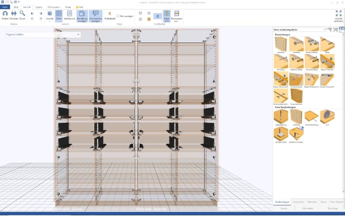Click the highlighted blue part visibility icon

coord(157,16)
